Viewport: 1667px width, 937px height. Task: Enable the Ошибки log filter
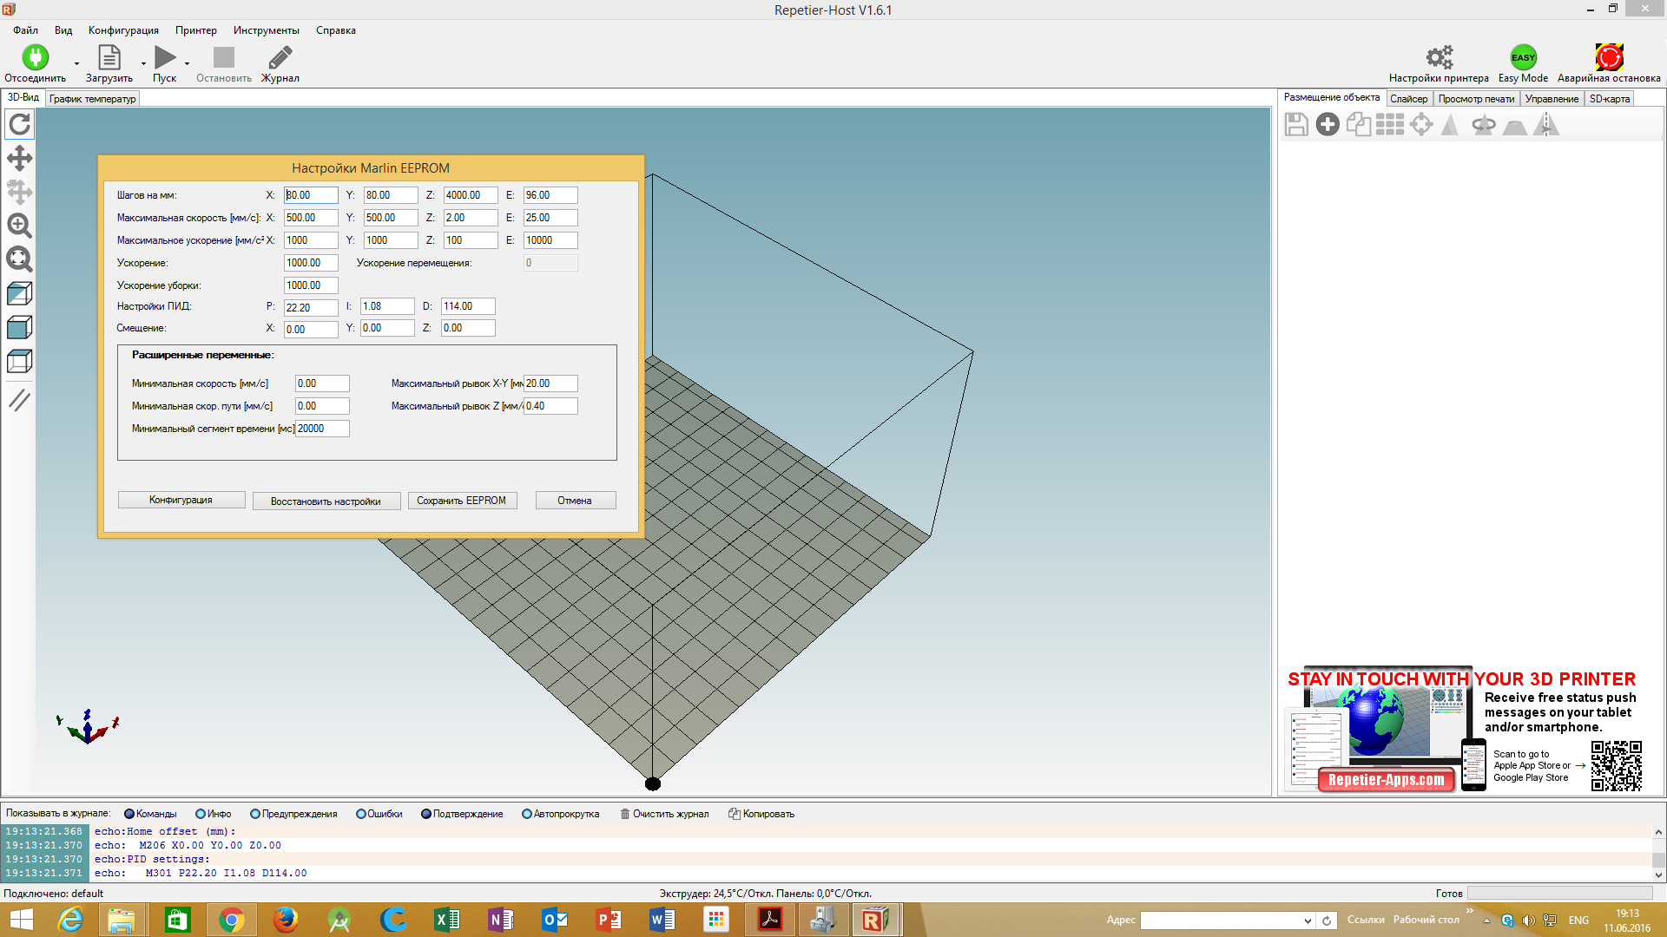tap(361, 814)
